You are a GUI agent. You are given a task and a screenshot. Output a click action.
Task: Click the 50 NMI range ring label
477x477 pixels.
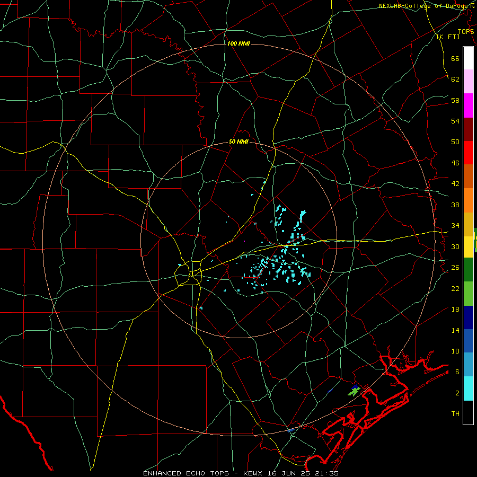point(239,142)
